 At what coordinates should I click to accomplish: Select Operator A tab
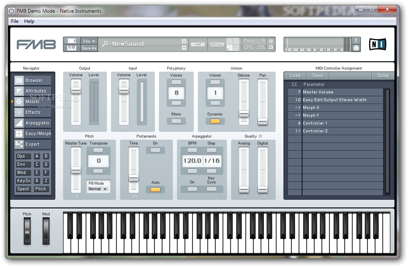point(37,156)
